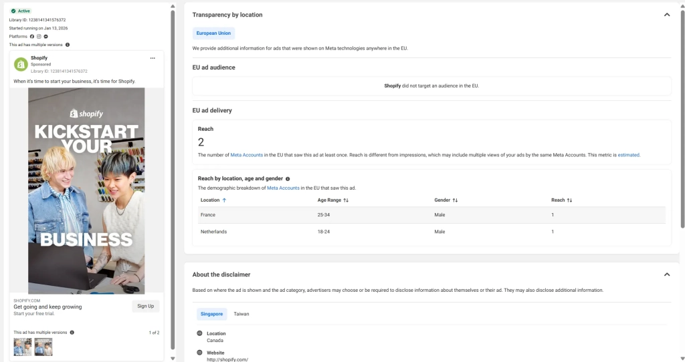Screen dimensions: 685x362
Task: Click 'Get going and keep growing' headline
Action: tap(47, 307)
